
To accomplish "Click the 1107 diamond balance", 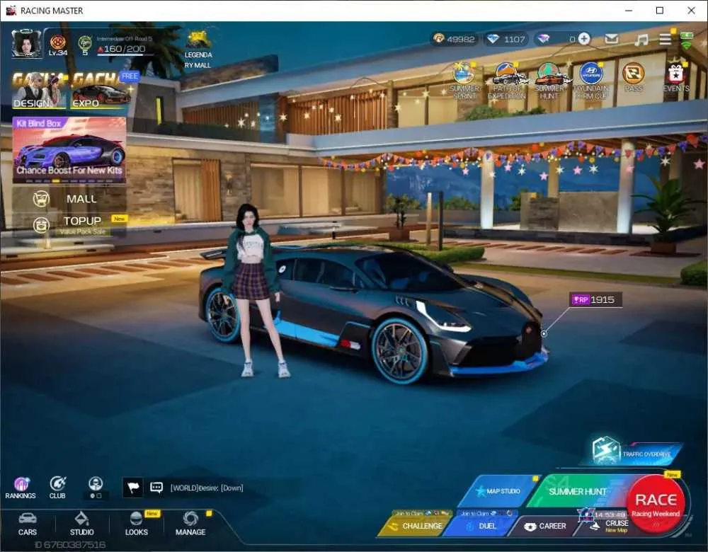I will coord(506,39).
